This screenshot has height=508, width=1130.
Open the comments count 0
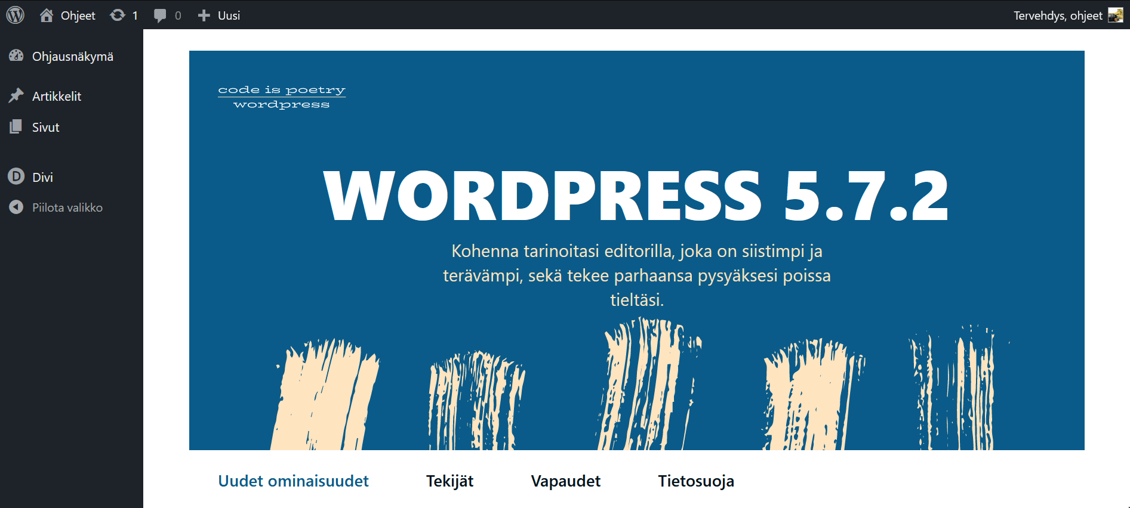[178, 16]
